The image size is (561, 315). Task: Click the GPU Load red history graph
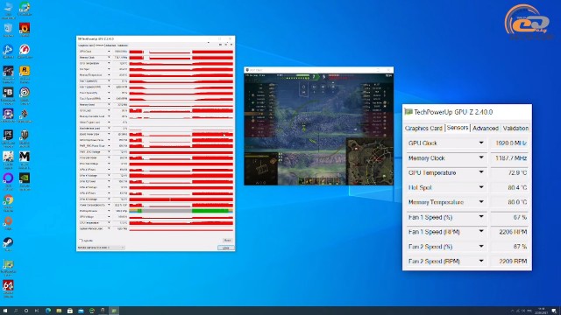(x=181, y=110)
